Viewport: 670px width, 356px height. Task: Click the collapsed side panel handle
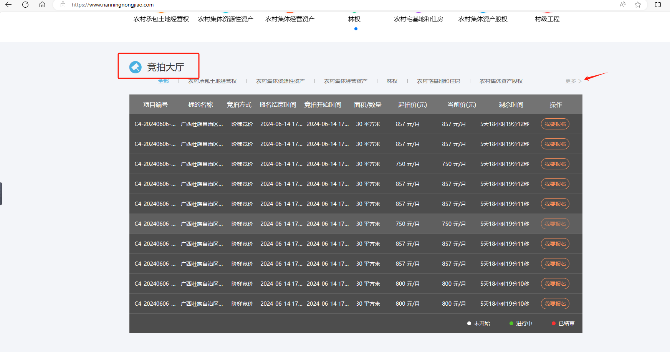click(x=1, y=194)
